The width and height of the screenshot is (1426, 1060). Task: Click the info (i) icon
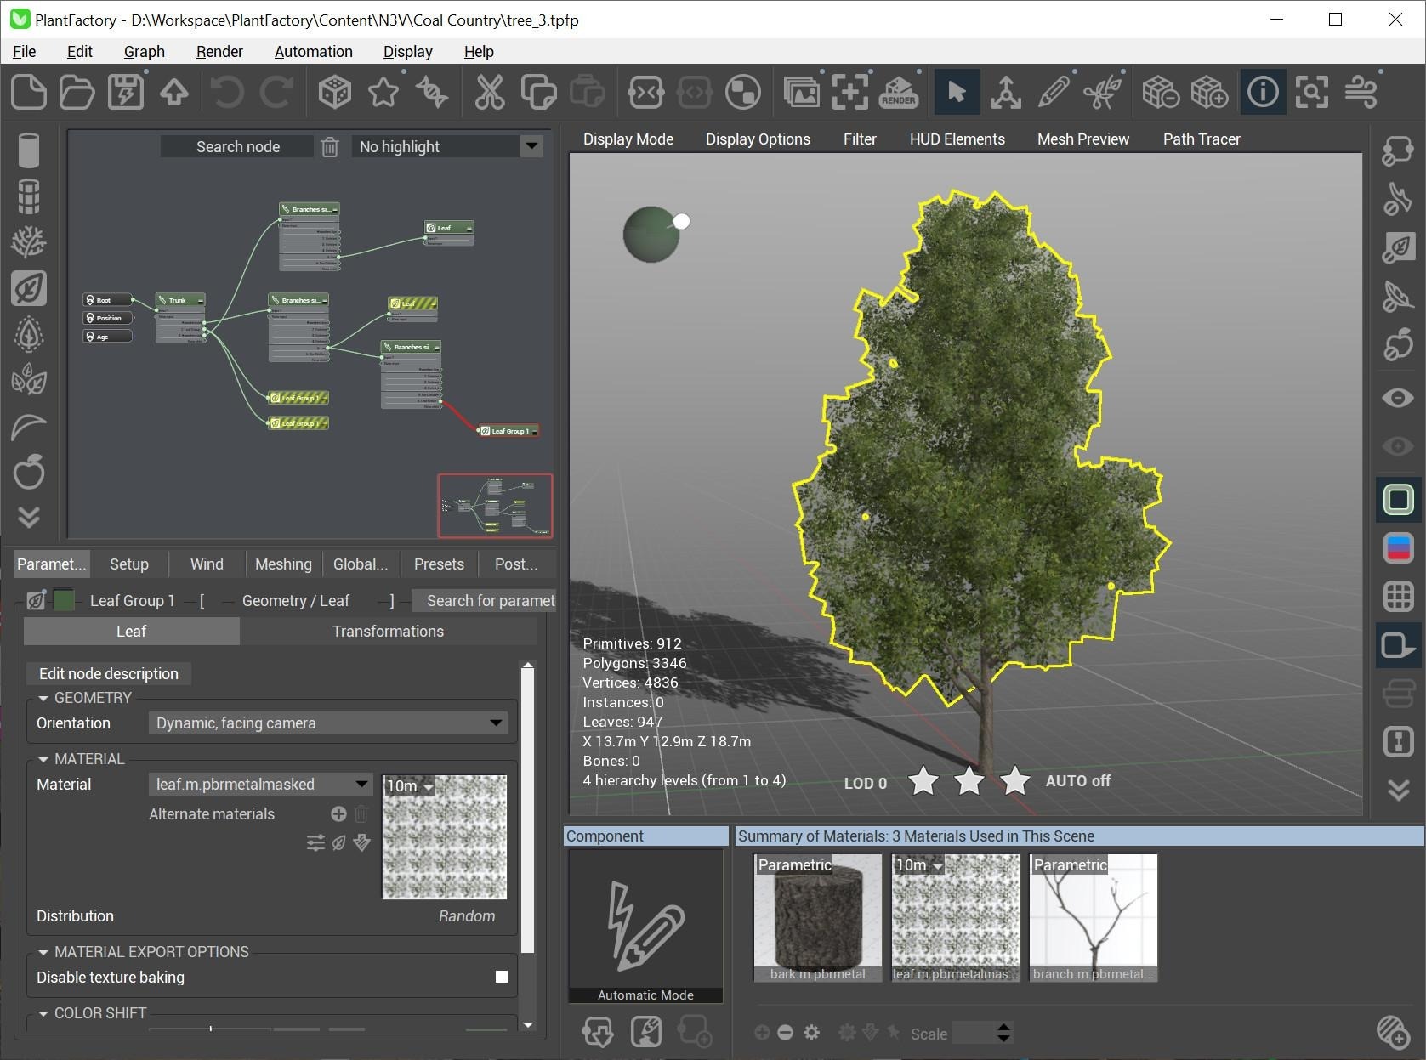(1263, 92)
